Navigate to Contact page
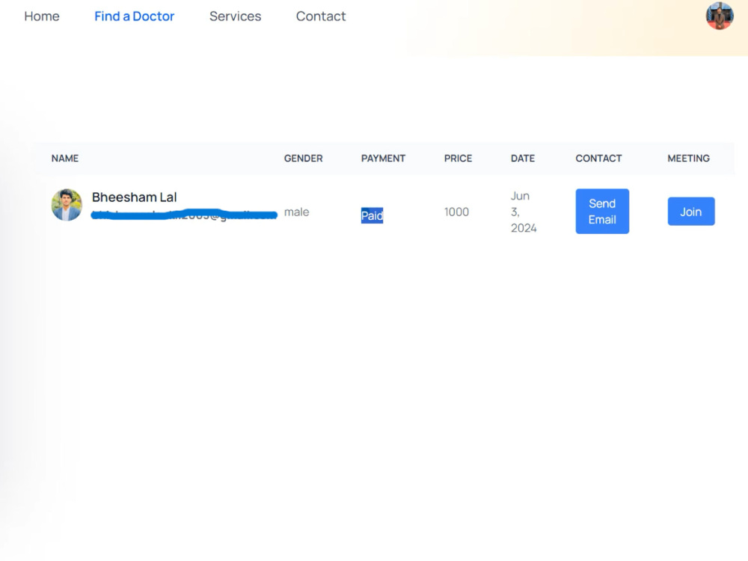 click(x=321, y=16)
